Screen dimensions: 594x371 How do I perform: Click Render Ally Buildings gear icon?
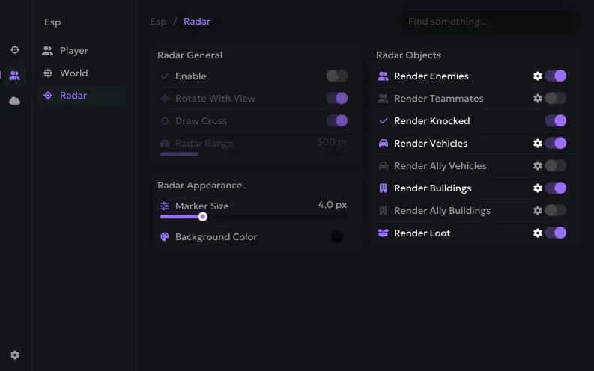pyautogui.click(x=538, y=211)
